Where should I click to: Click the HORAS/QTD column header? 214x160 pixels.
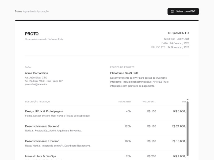[124, 102]
